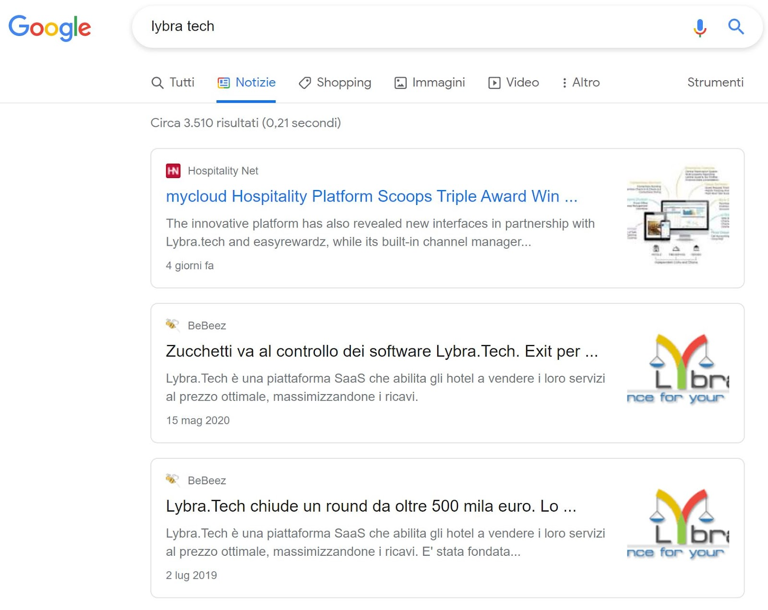Click the BeBeez bee icon beside round article
768x610 pixels.
click(172, 480)
